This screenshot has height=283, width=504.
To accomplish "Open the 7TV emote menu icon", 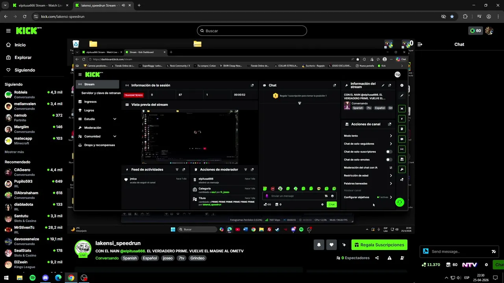I will (x=494, y=252).
